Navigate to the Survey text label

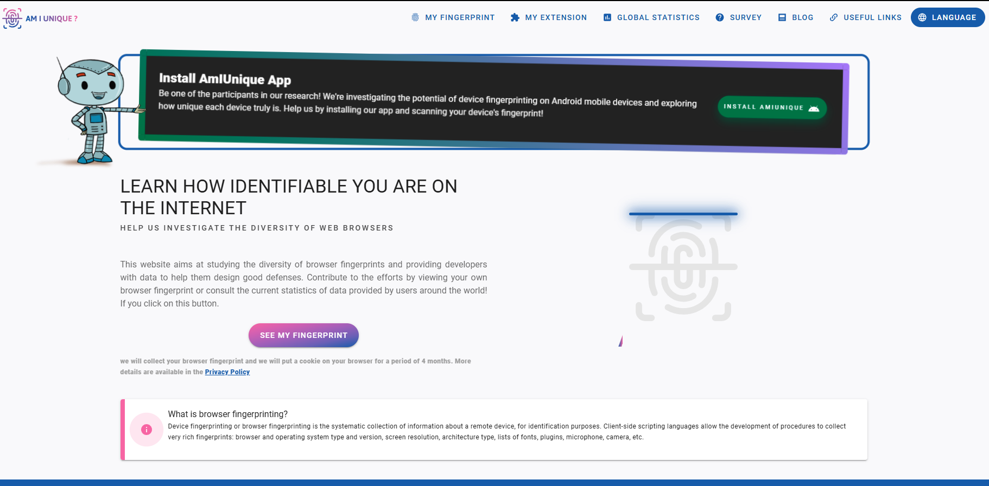point(745,17)
